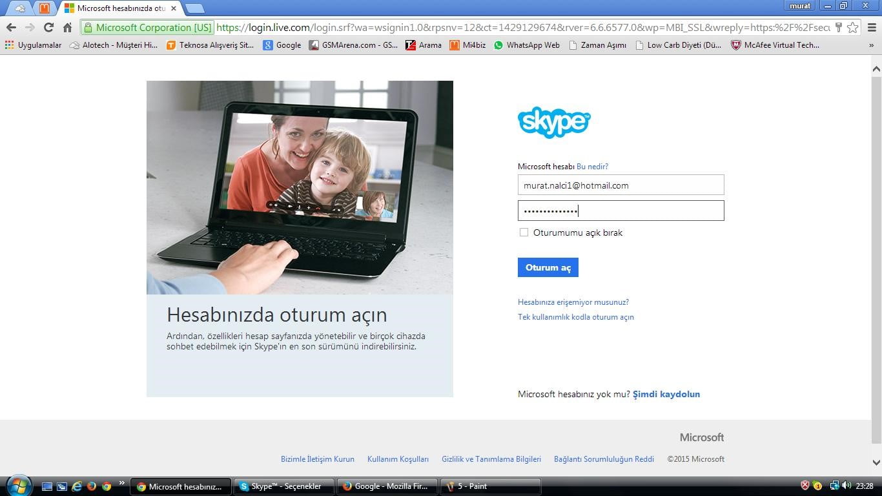Enable the Oturumumu açık bırak checkbox
Viewport: 882px width, 496px height.
(x=524, y=232)
